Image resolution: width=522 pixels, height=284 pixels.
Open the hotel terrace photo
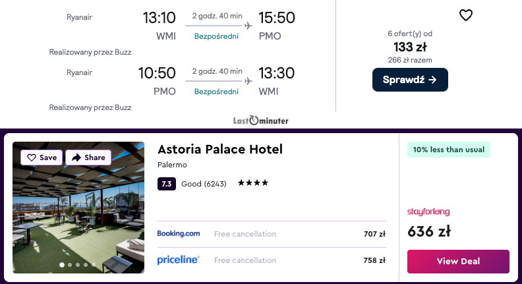pyautogui.click(x=78, y=211)
